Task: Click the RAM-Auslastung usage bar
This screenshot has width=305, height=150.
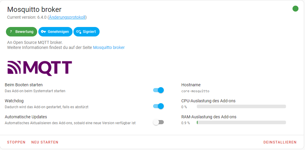Action: (x=241, y=122)
